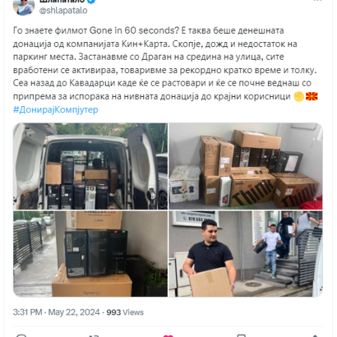
Task: Click the Шлапатало display name
Action: [x=62, y=1]
